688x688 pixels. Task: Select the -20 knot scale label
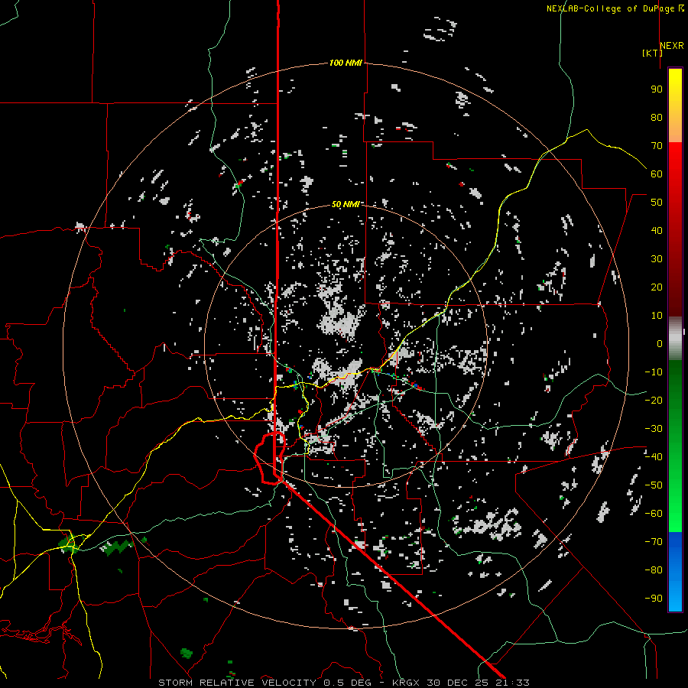(654, 400)
